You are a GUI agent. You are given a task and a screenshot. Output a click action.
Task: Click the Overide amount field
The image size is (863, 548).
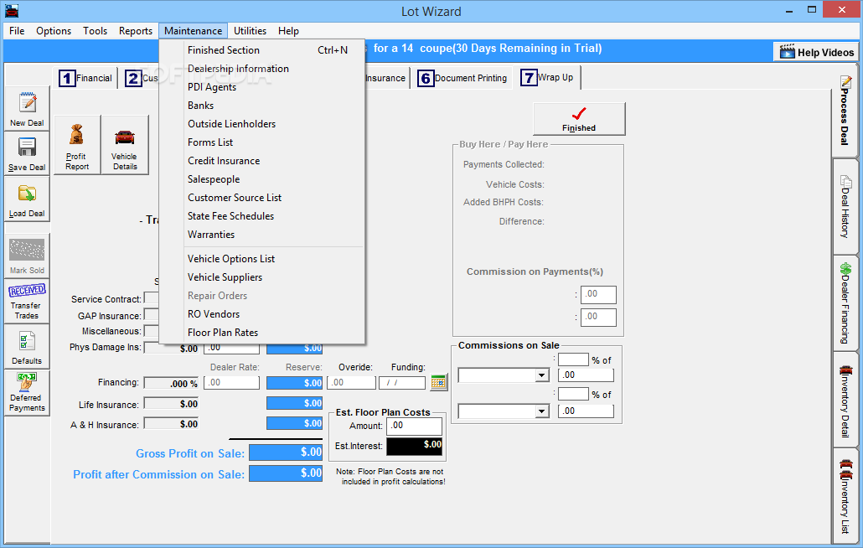(x=351, y=382)
